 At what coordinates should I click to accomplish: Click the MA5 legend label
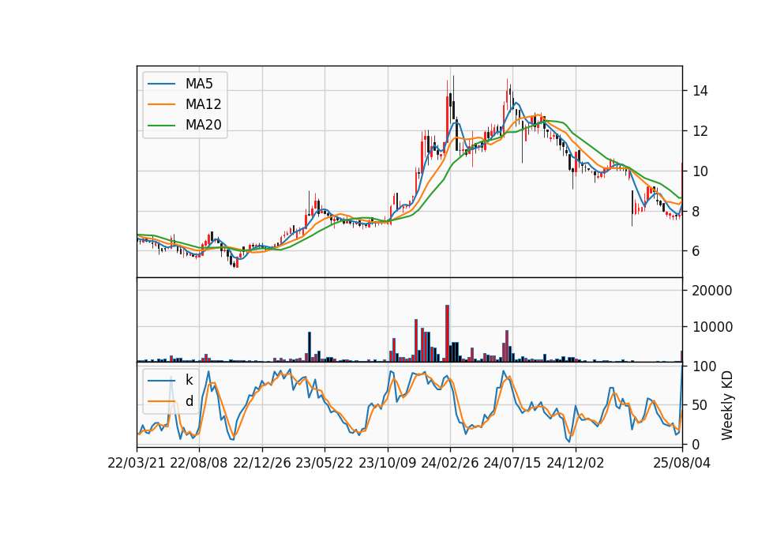199,84
